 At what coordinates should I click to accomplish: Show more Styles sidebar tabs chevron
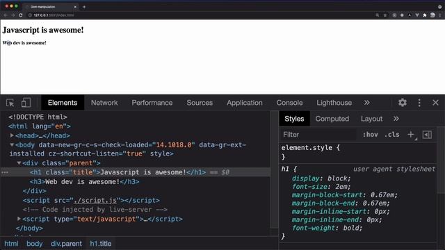click(x=396, y=119)
